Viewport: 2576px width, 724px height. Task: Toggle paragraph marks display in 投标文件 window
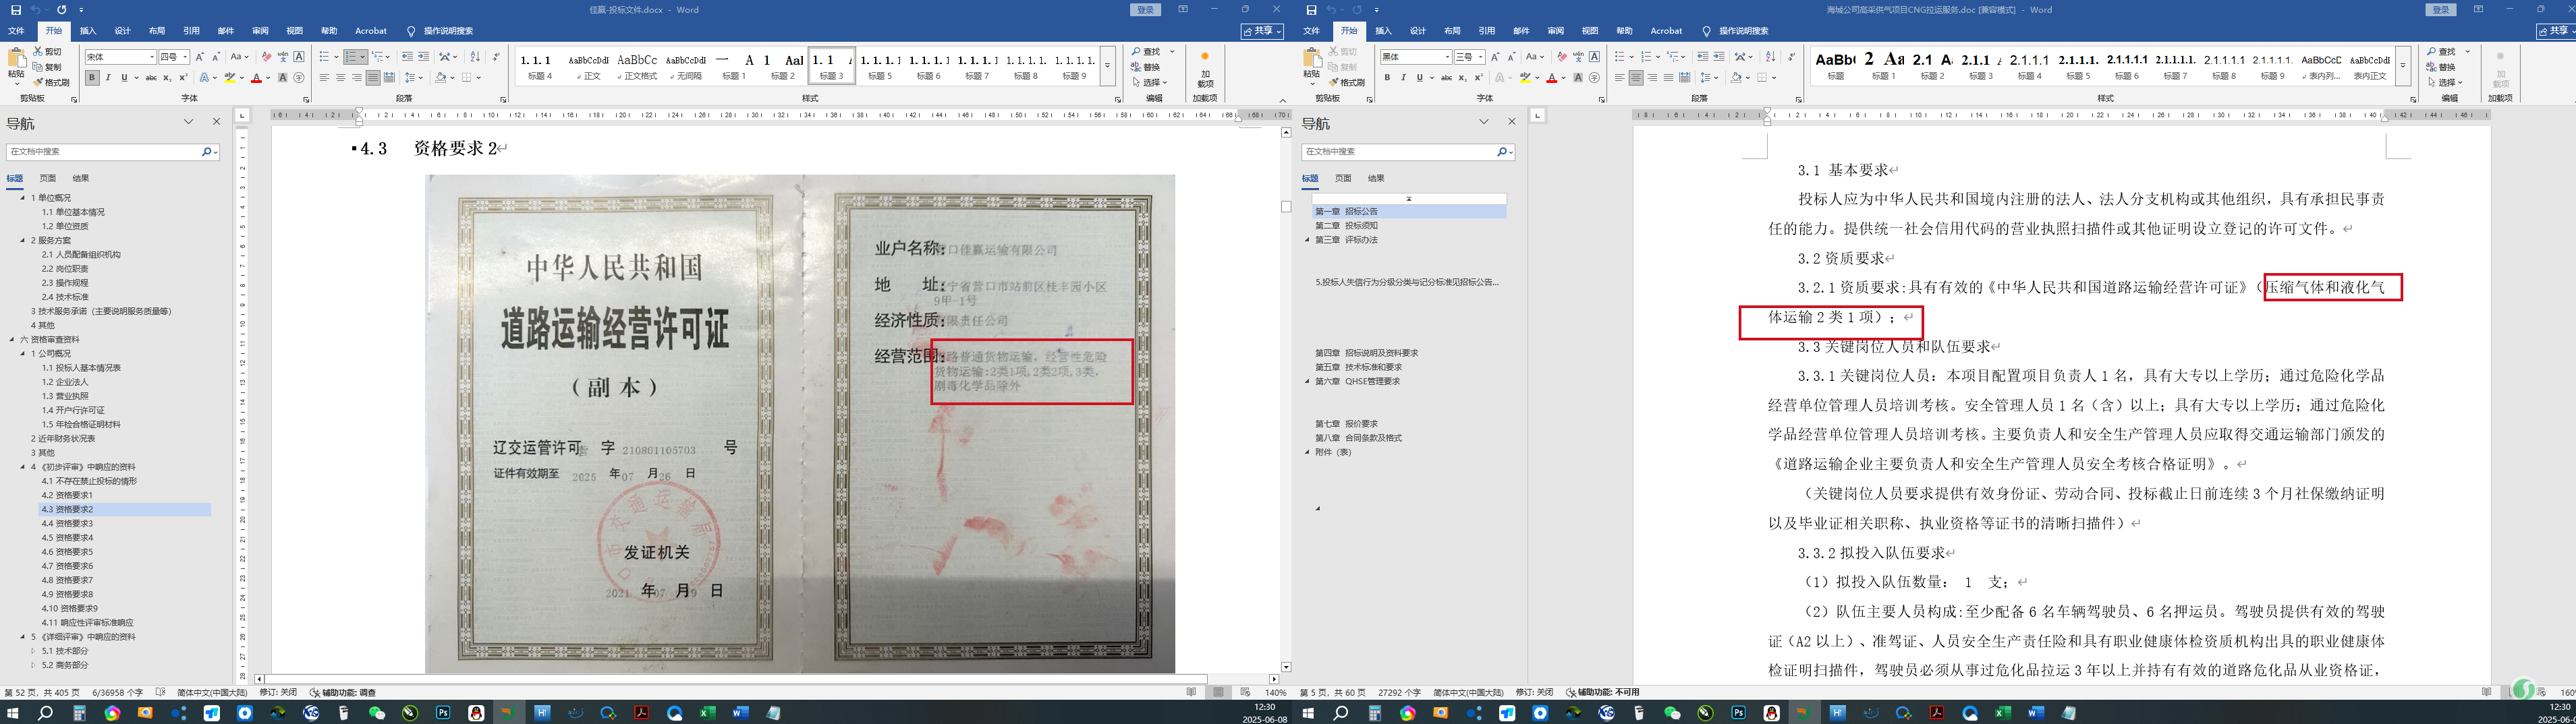pyautogui.click(x=496, y=57)
